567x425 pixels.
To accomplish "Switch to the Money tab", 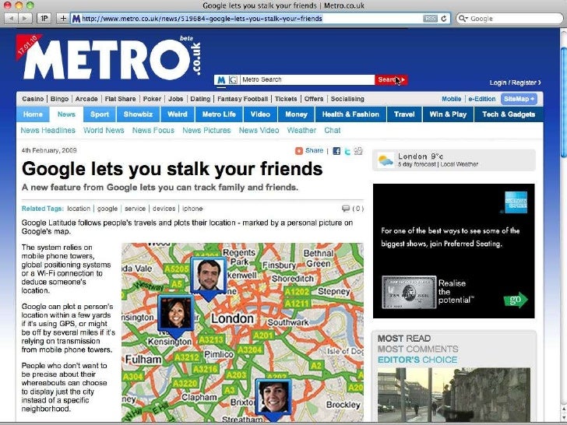I will [296, 114].
